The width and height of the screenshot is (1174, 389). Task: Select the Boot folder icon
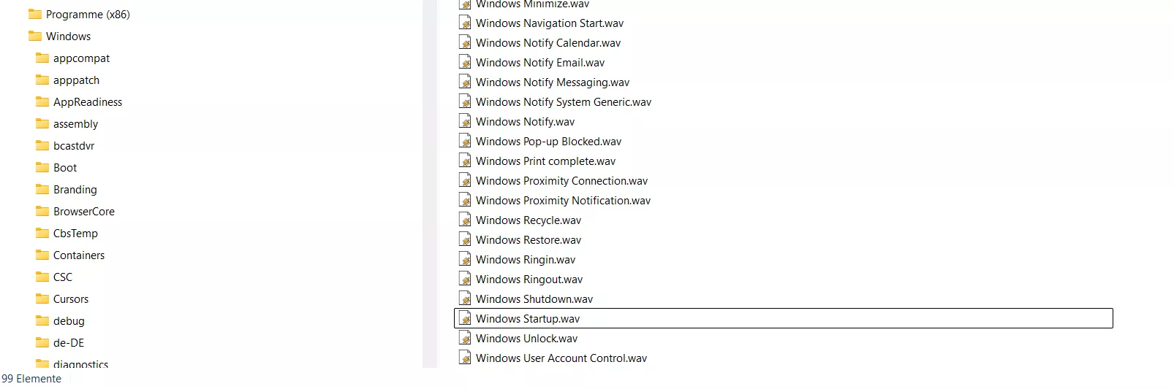click(x=42, y=167)
